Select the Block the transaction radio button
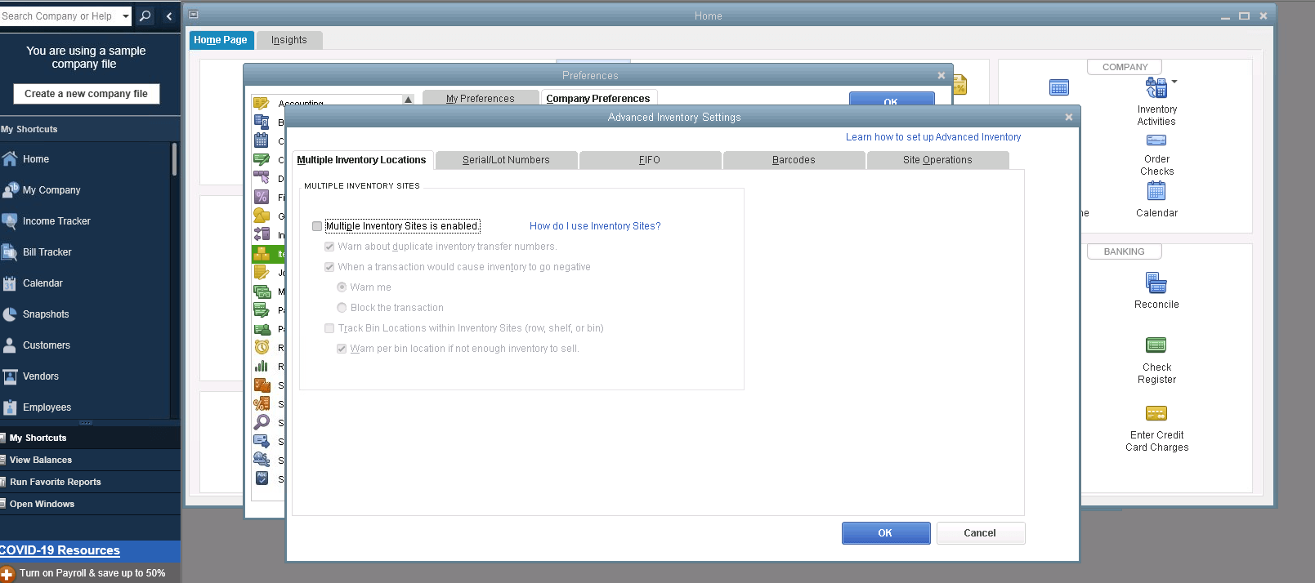1315x583 pixels. pyautogui.click(x=342, y=308)
